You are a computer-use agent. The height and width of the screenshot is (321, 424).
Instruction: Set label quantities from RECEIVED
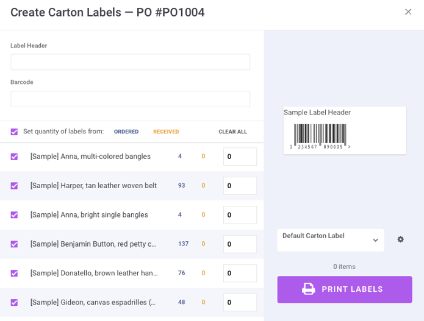166,132
